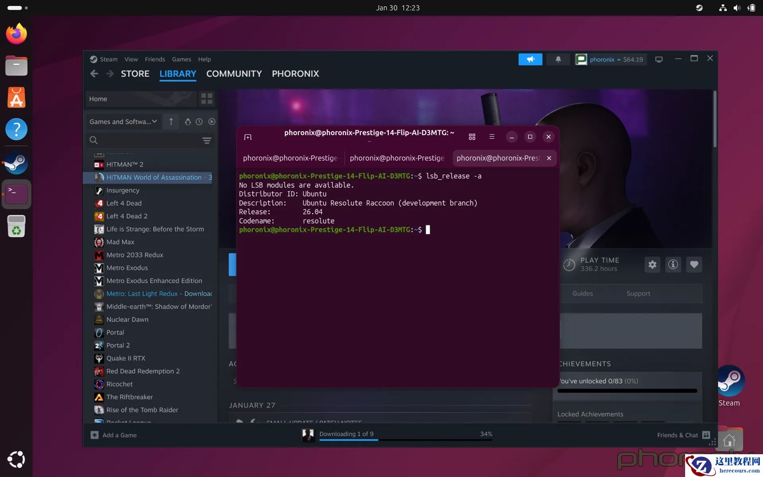This screenshot has height=477, width=763.
Task: Click Add a Game button
Action: click(114, 435)
